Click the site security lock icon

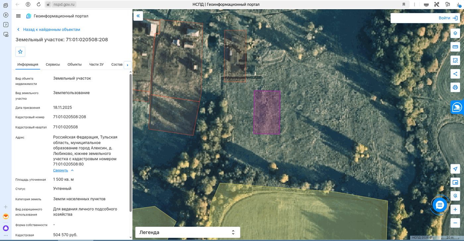pyautogui.click(x=48, y=4)
